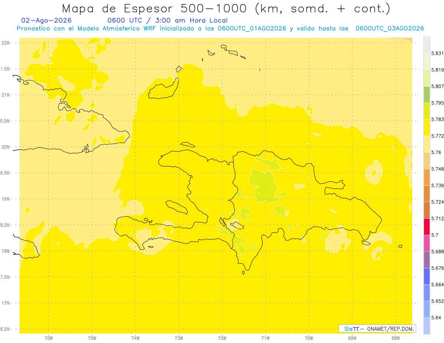The width and height of the screenshot is (444, 343).
Task: Click the legend value '5.831'
Action: (x=437, y=53)
